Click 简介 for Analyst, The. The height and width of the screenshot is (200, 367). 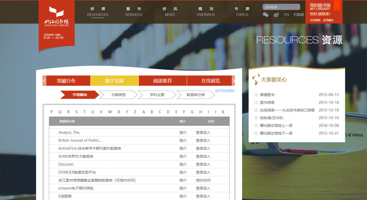tap(183, 132)
